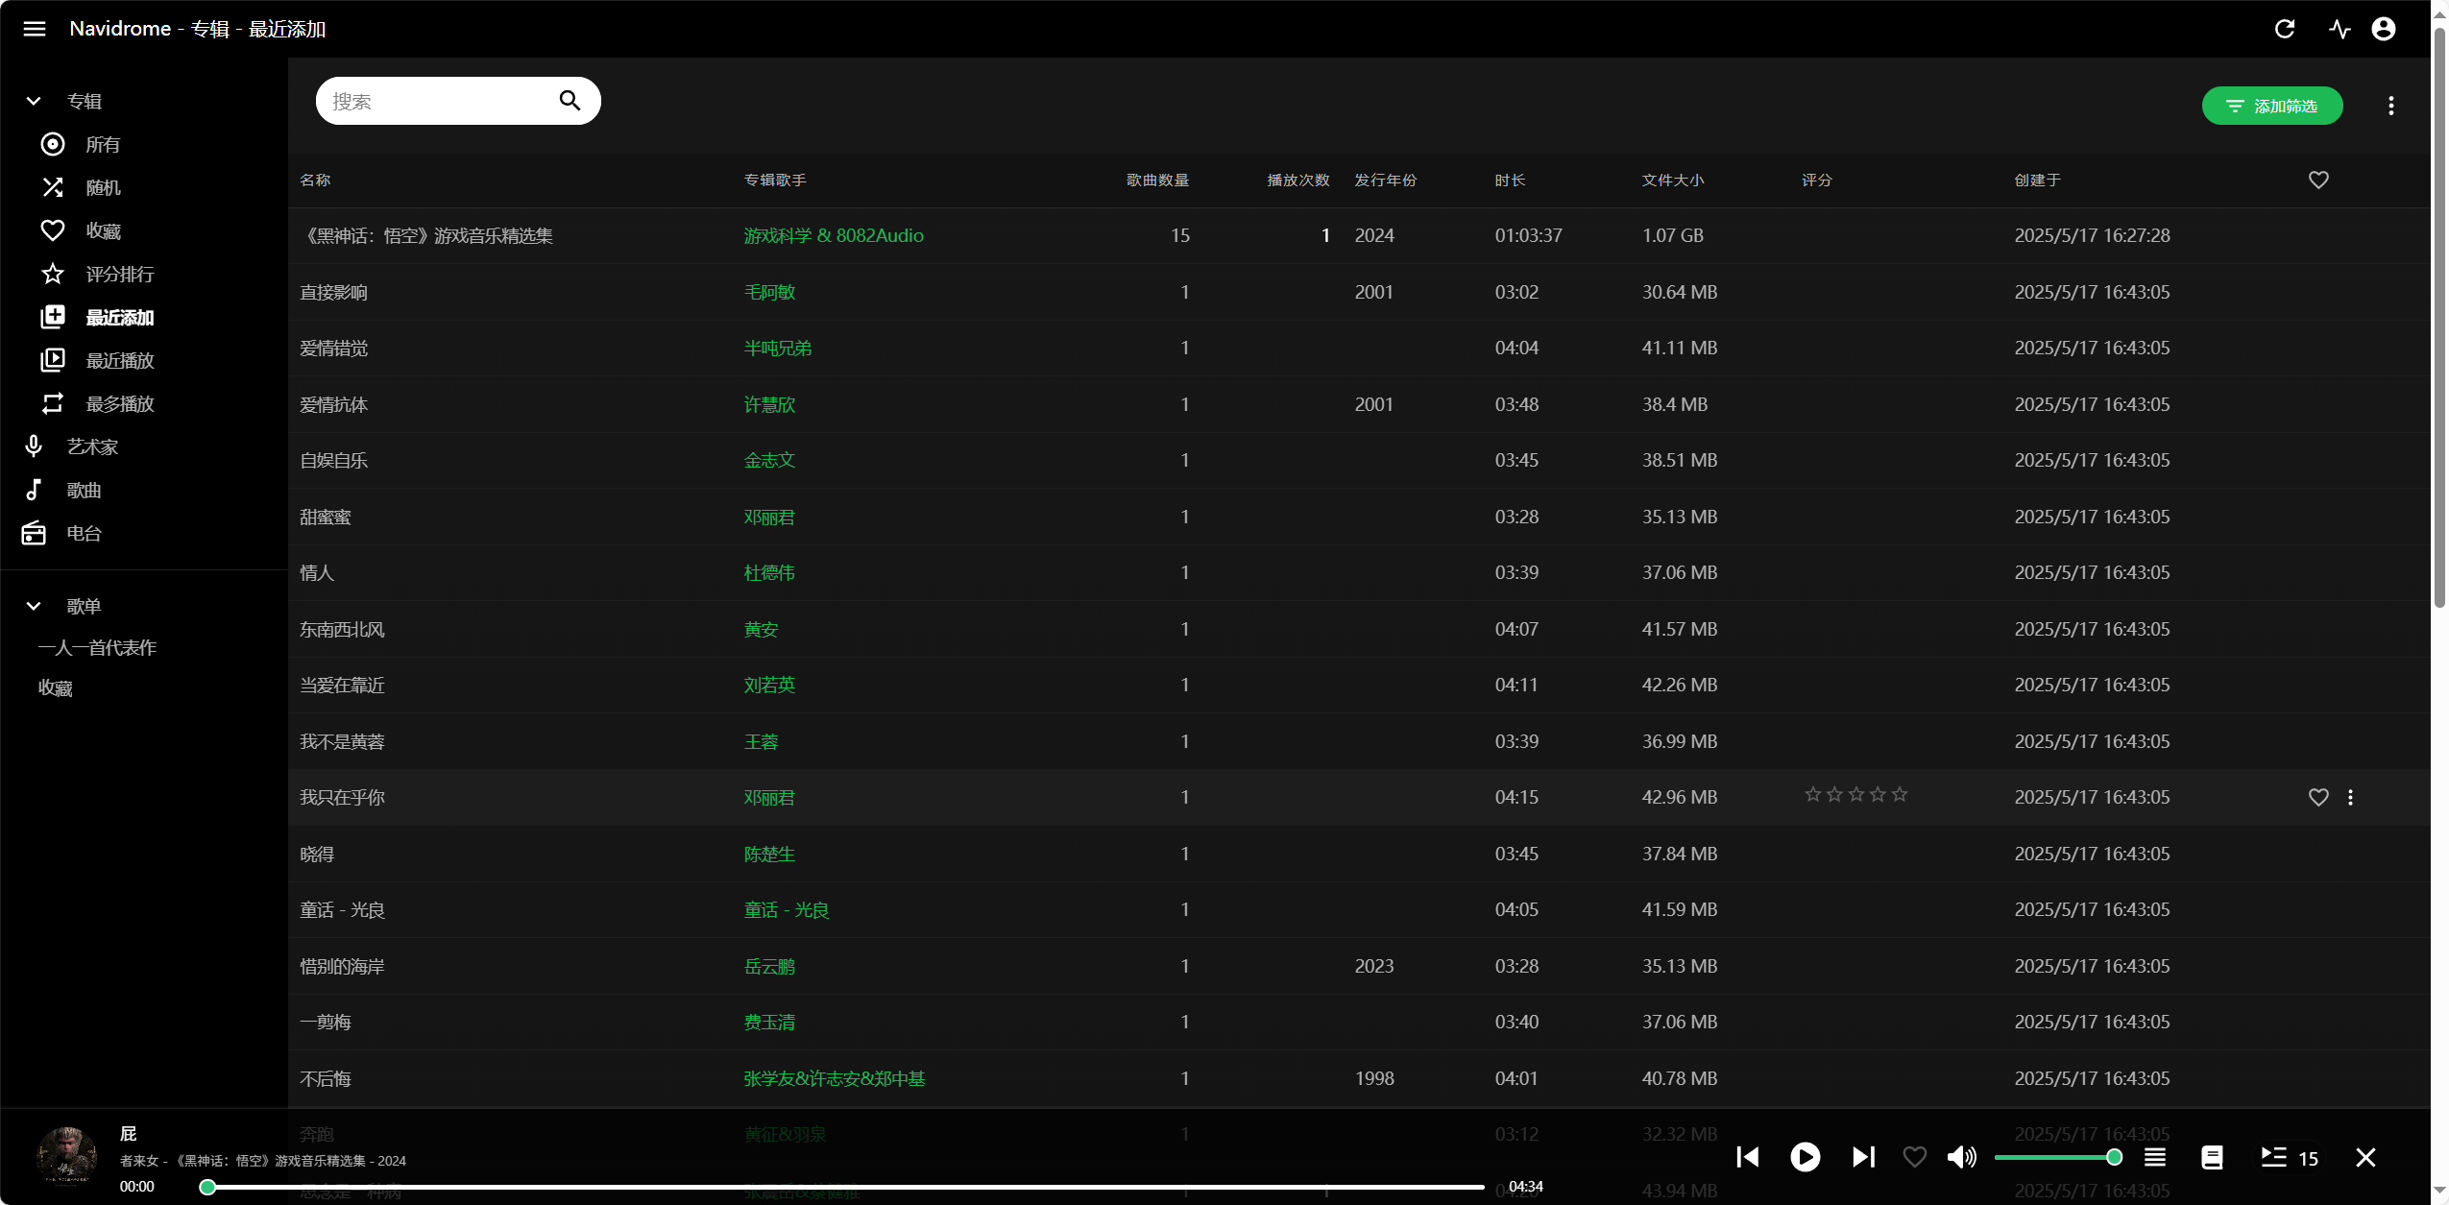Open artist link 游戏科学 & 8082Audio
This screenshot has width=2449, height=1205.
[833, 235]
